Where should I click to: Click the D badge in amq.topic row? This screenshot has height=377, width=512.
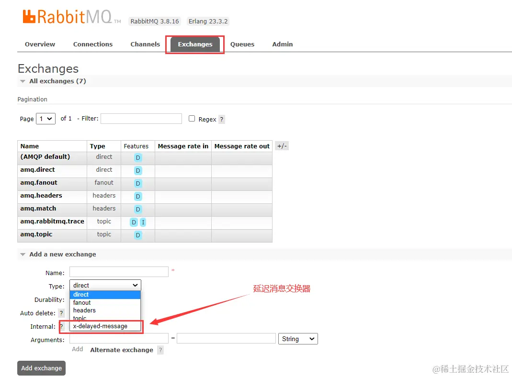(x=138, y=235)
